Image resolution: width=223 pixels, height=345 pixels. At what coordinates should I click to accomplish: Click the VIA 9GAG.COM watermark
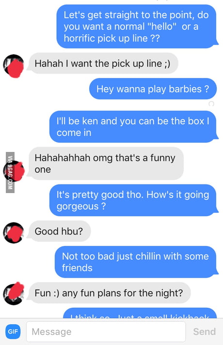coord(10,172)
